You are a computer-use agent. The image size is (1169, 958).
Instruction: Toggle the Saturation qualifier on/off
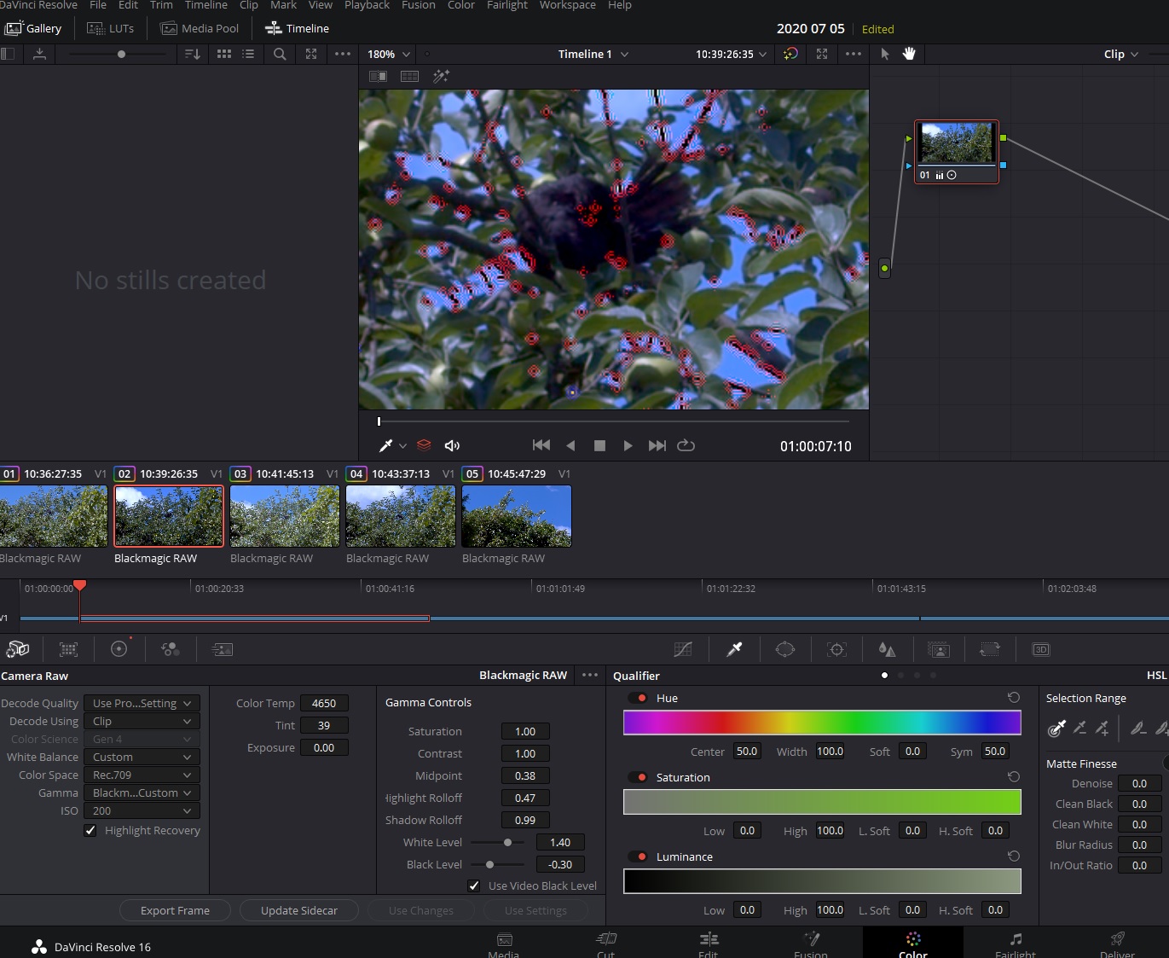(x=637, y=777)
